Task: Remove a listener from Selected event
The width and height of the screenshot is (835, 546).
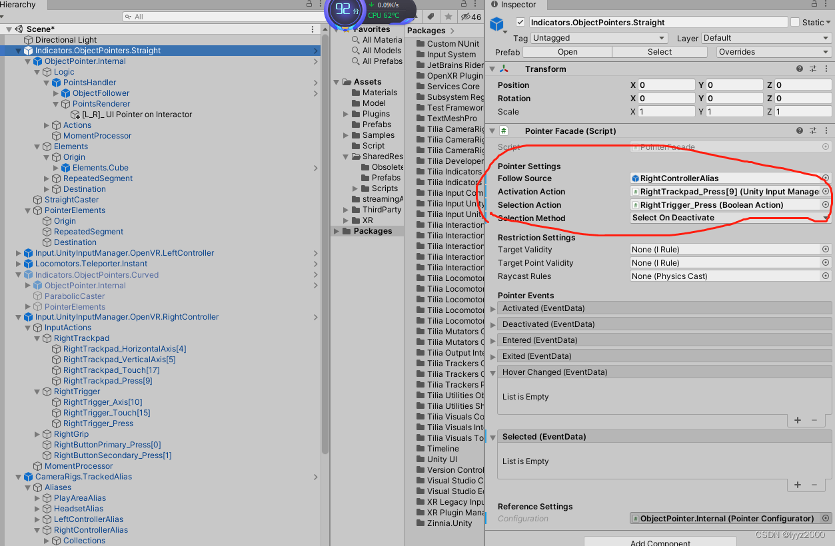Action: pos(814,485)
